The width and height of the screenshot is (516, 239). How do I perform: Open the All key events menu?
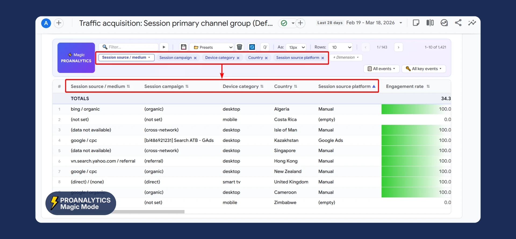point(424,69)
